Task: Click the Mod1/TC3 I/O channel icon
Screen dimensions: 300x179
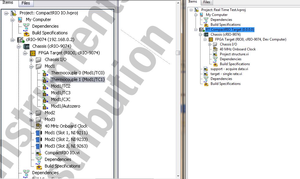Action: click(x=45, y=93)
